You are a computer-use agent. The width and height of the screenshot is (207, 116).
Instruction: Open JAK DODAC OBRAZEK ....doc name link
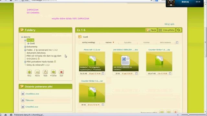pyautogui.click(x=125, y=50)
